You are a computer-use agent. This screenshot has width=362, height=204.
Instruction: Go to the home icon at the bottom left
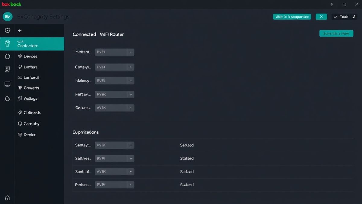pos(8,198)
